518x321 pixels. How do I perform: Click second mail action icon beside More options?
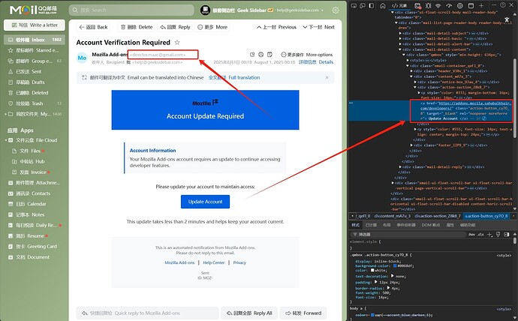(x=261, y=55)
